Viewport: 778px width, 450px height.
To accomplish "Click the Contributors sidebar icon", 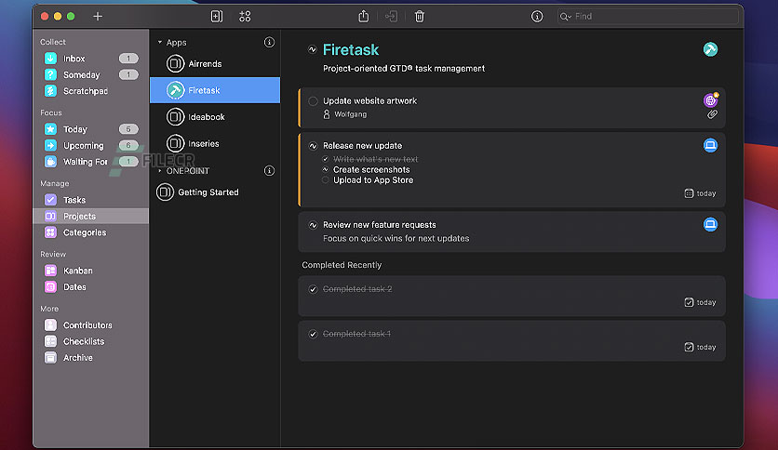I will pos(50,325).
